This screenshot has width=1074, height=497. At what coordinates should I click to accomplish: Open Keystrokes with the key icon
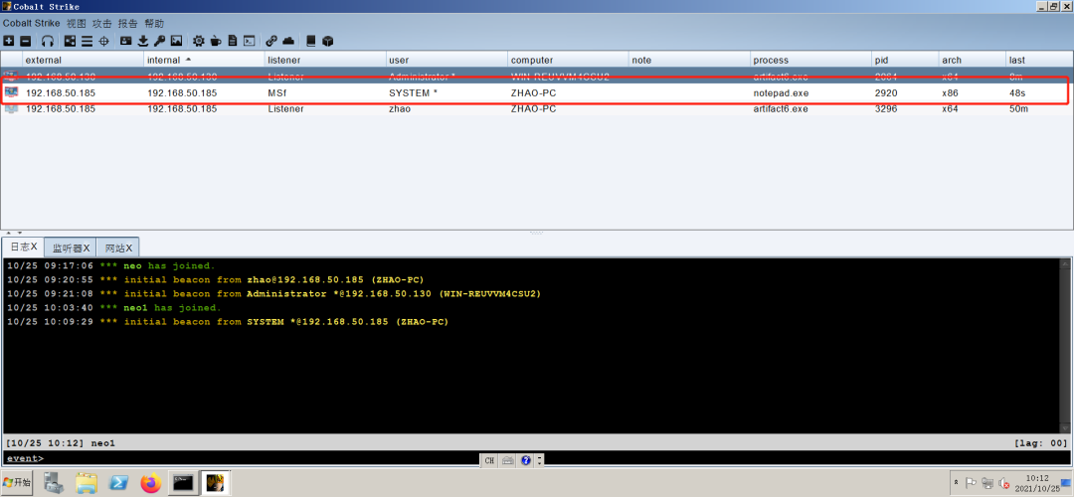point(159,41)
